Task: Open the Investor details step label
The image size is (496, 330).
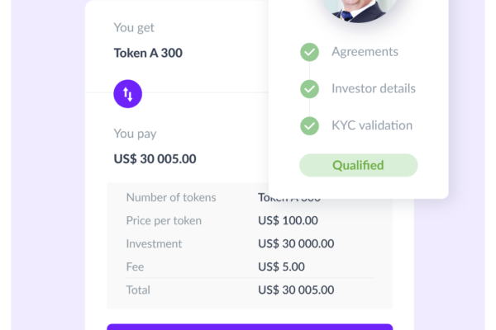Action: (374, 88)
